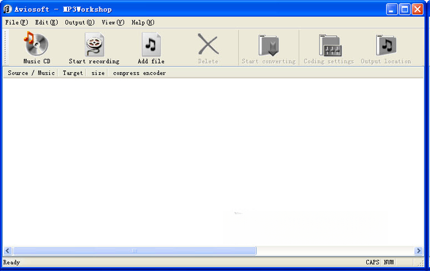Click the Aviosoft title bar app icon
430x271 pixels.
[7, 9]
